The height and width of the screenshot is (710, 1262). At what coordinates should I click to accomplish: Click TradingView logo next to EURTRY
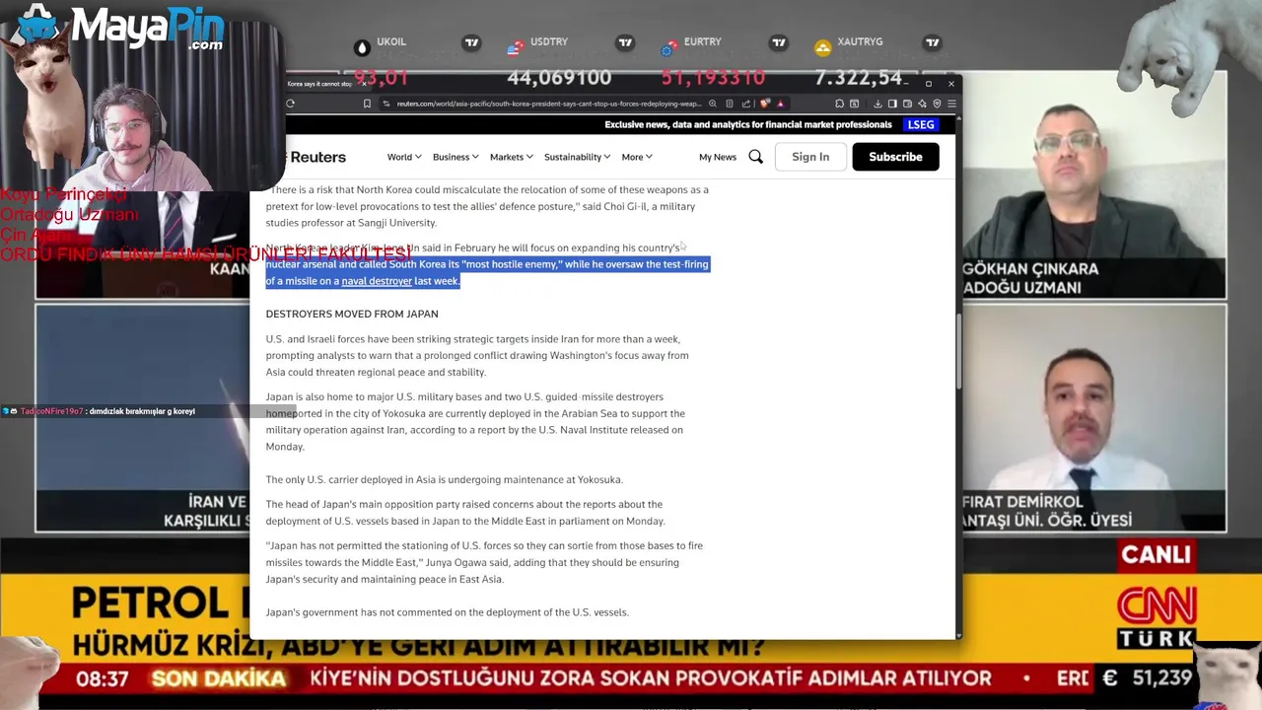[x=779, y=42]
